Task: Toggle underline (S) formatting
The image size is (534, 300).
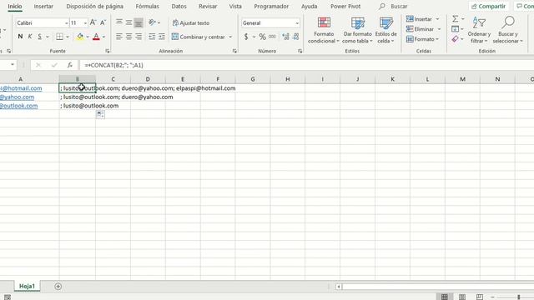Action: click(39, 37)
